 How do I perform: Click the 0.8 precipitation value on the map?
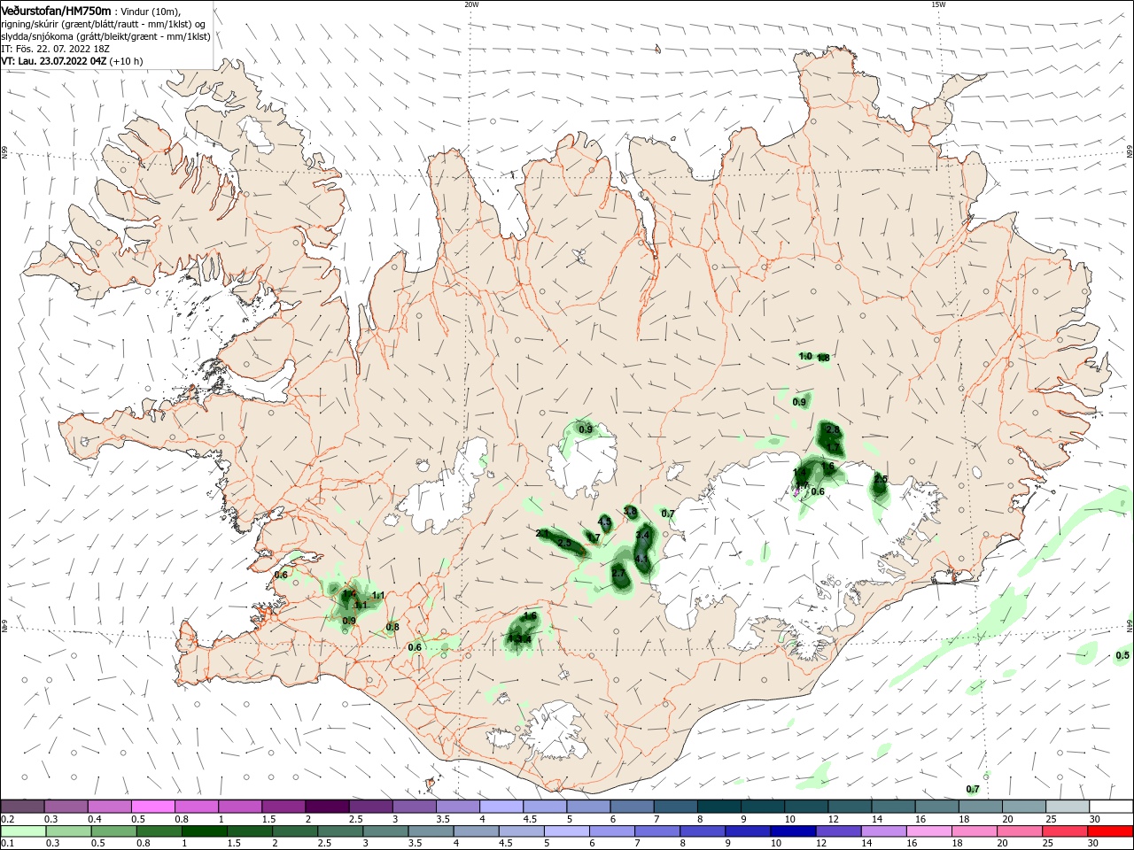392,627
